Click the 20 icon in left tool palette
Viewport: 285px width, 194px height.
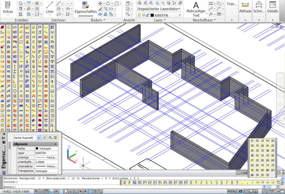[52, 111]
